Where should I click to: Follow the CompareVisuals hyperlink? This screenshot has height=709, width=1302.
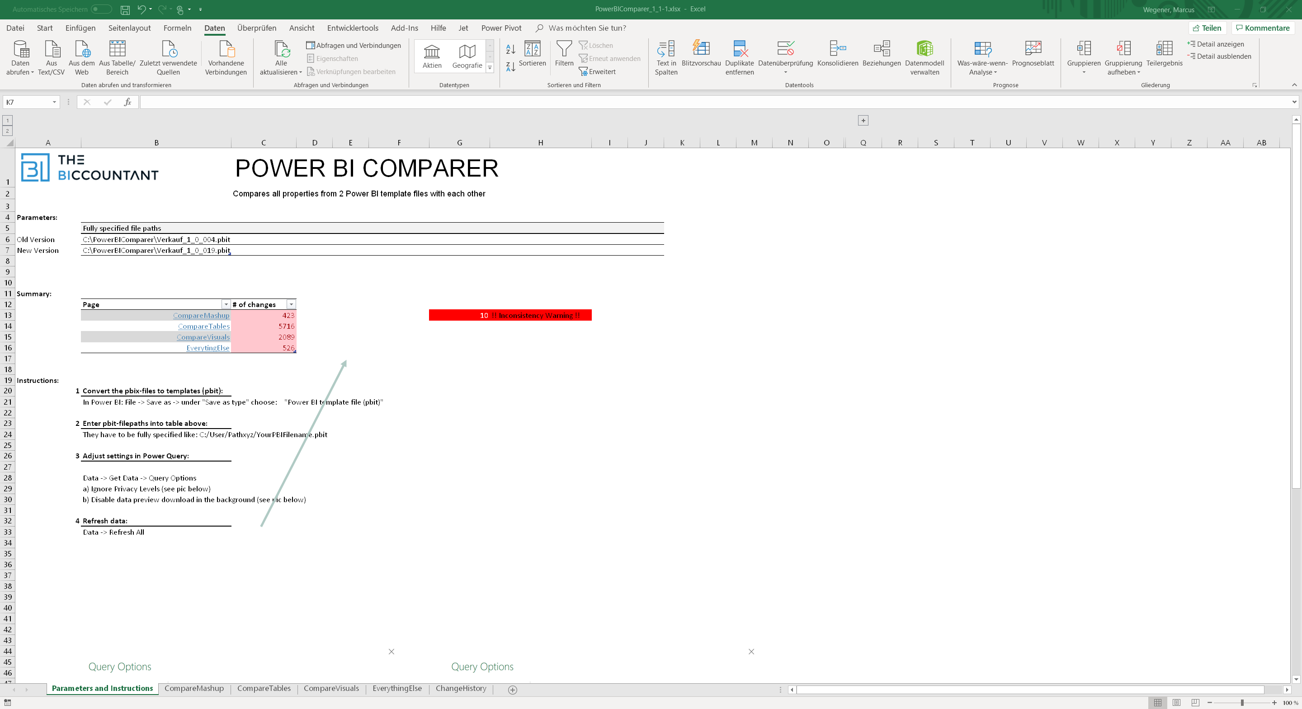pyautogui.click(x=203, y=337)
